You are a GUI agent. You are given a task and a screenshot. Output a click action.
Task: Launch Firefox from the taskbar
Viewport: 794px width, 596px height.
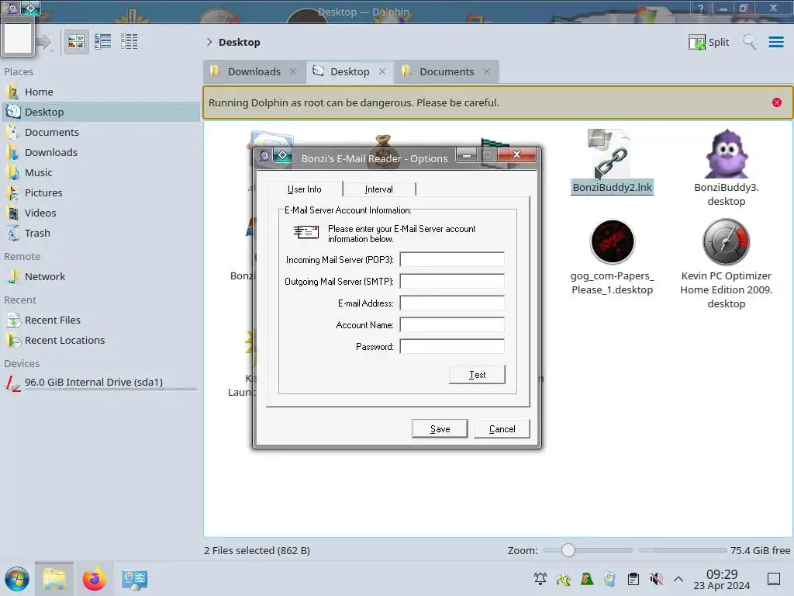[x=94, y=579]
